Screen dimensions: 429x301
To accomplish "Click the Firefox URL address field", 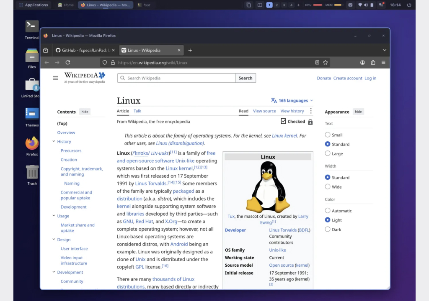I will [x=215, y=63].
